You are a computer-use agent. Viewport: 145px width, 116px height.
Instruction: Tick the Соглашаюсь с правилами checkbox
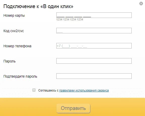coord(34,90)
